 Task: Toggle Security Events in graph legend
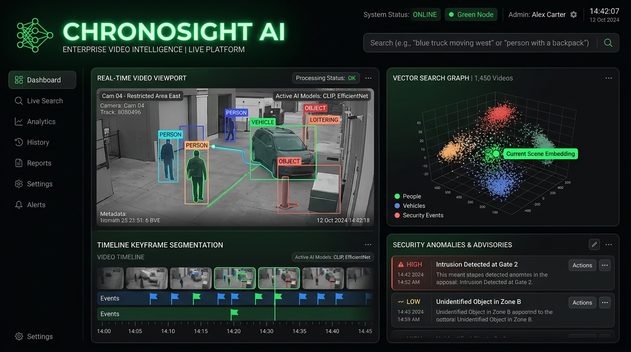coord(419,215)
